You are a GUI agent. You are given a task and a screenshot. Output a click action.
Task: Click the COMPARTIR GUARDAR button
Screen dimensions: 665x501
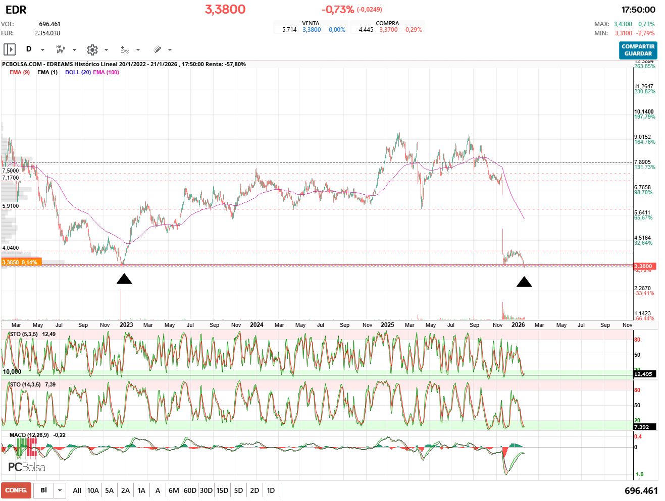click(638, 50)
